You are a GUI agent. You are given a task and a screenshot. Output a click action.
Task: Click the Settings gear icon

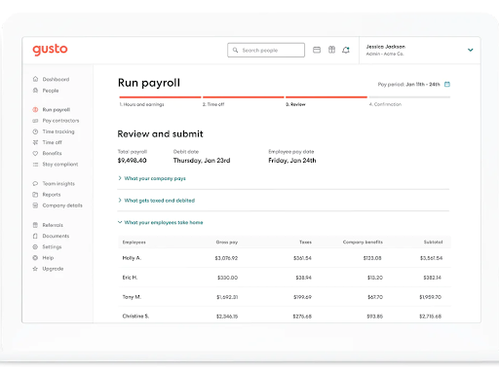point(35,246)
